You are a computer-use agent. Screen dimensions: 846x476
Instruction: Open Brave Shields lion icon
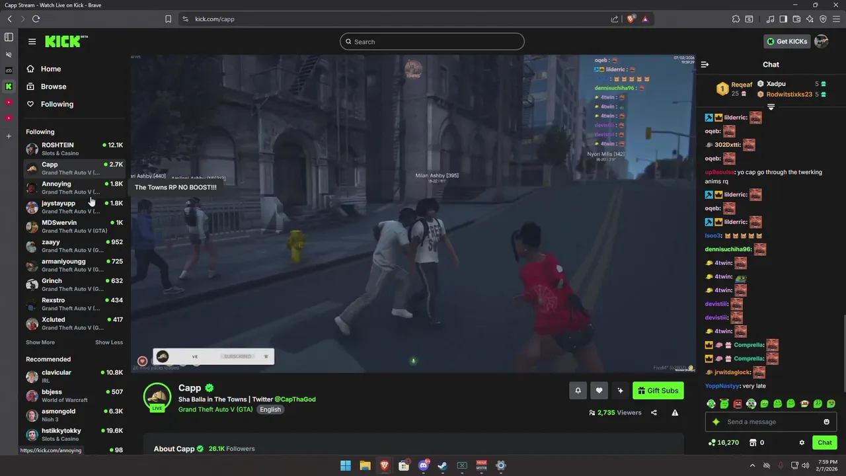click(x=631, y=19)
